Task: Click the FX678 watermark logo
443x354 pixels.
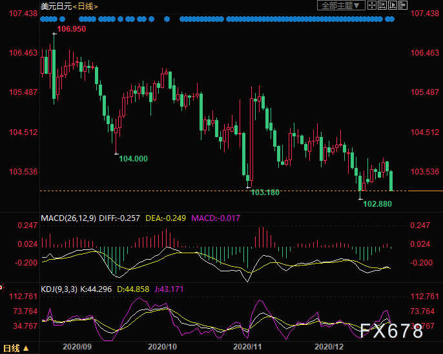Action: (393, 331)
